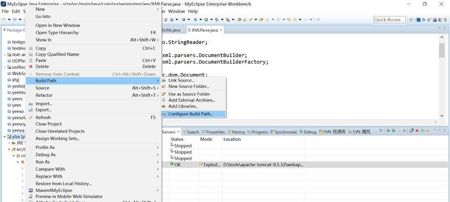Click the Open Perspective icon beside Quick Access
The width and height of the screenshot is (450, 202).
(x=411, y=20)
